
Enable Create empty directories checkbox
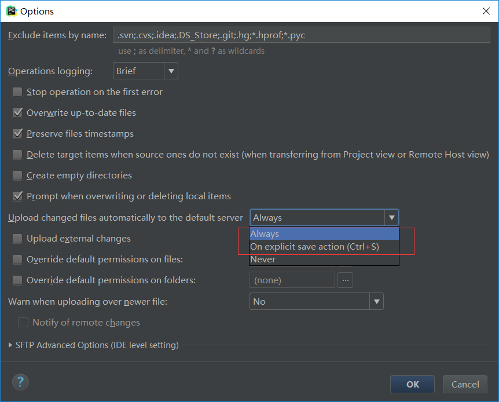click(17, 176)
